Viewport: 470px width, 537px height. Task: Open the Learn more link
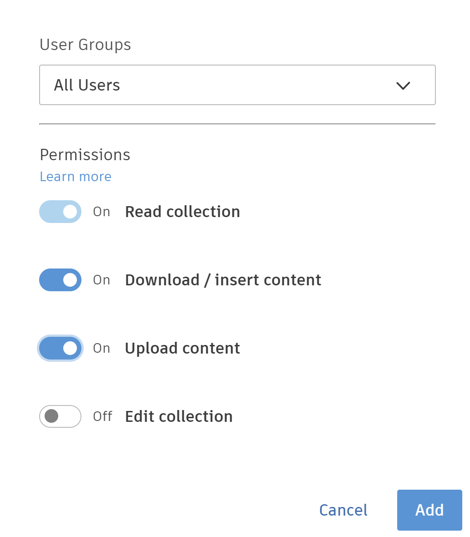tap(76, 177)
